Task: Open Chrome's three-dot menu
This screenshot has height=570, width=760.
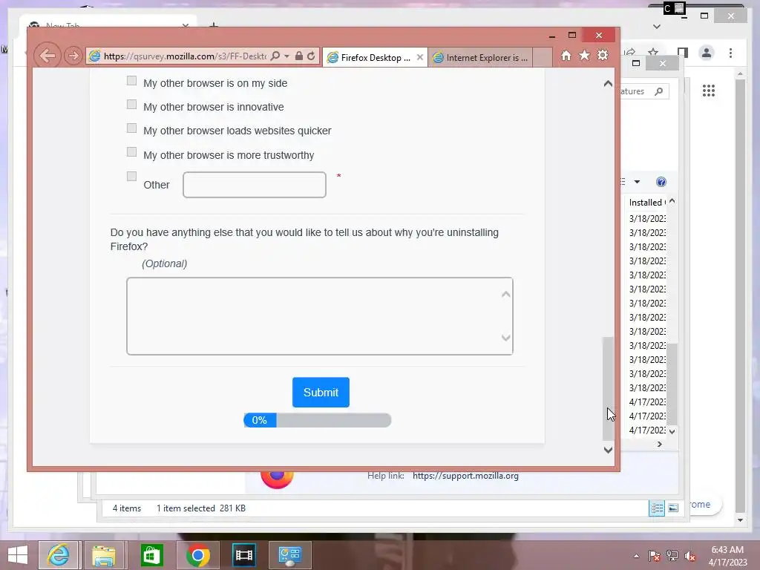Action: [730, 53]
